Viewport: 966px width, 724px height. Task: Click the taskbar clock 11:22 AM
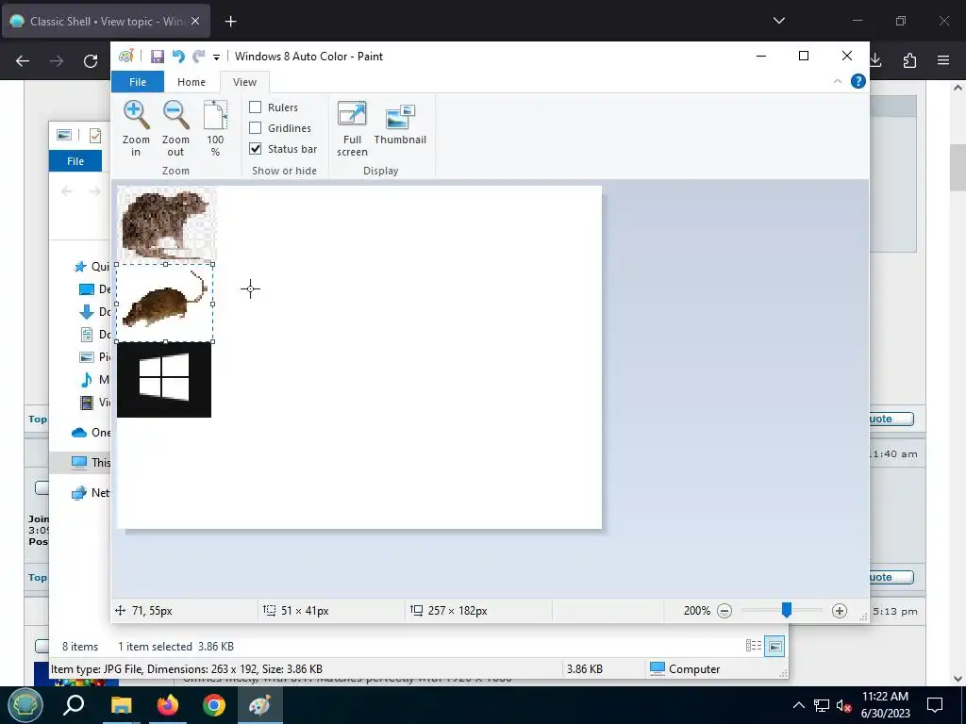[885, 697]
